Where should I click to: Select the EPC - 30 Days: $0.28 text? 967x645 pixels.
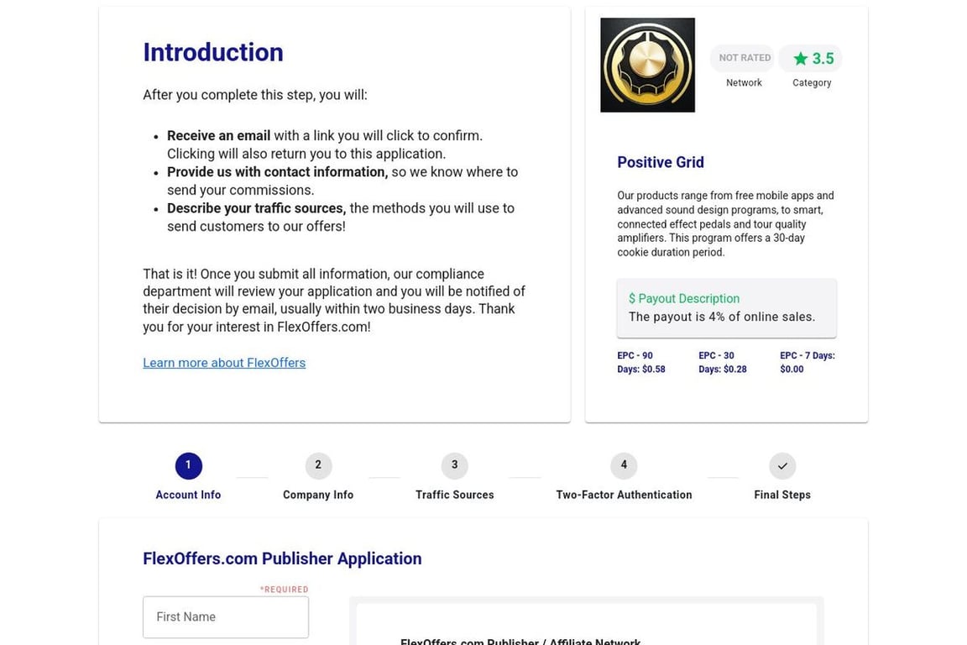723,362
